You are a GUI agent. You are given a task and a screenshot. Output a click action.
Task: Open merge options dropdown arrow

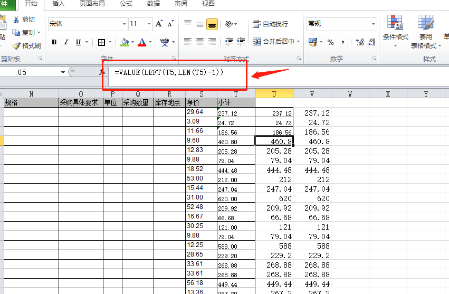coord(299,42)
